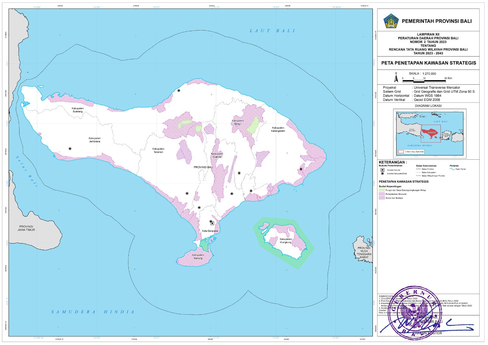This screenshot has width=488, height=345.
Task: Click the Kabupaten Klungkung label on Nusa Penida
Action: 286,241
